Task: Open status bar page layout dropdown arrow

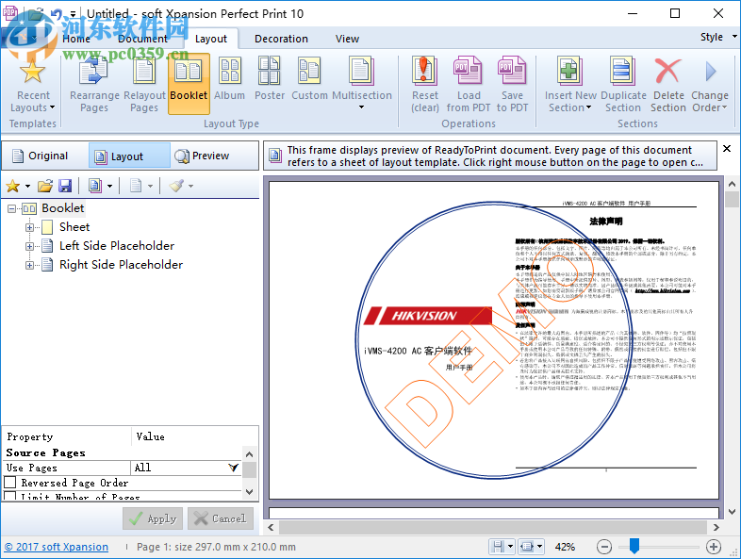Action: pos(510,547)
